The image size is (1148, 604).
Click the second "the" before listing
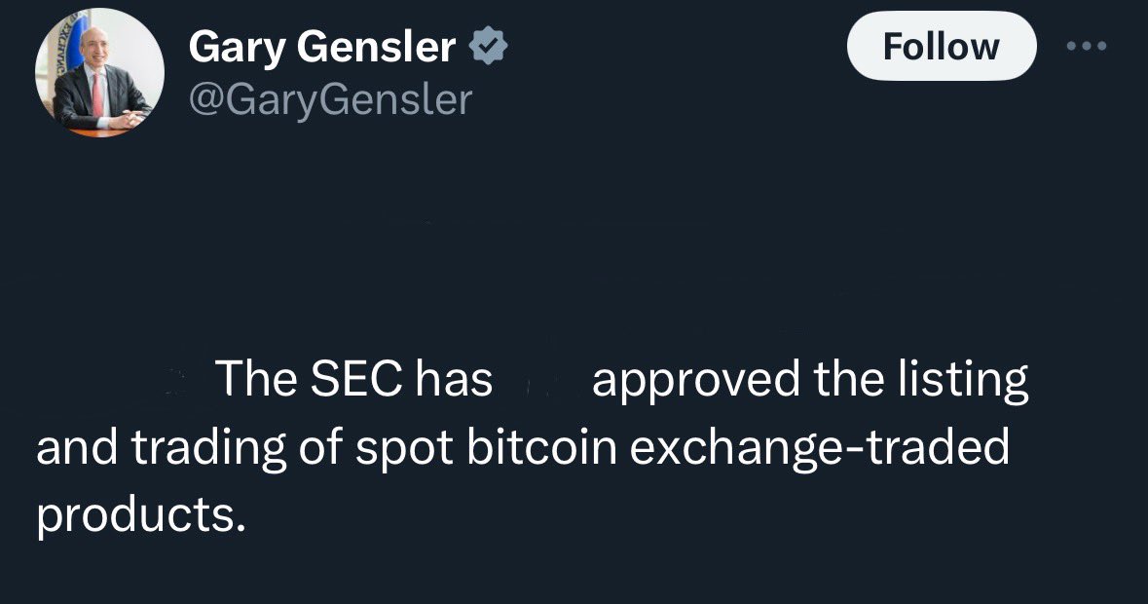click(x=849, y=379)
